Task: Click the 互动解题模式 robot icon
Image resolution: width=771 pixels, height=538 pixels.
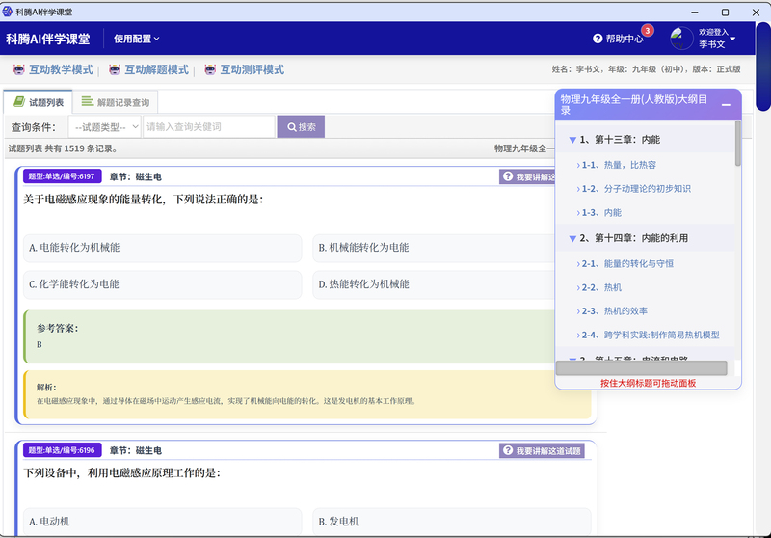Action: coord(115,70)
